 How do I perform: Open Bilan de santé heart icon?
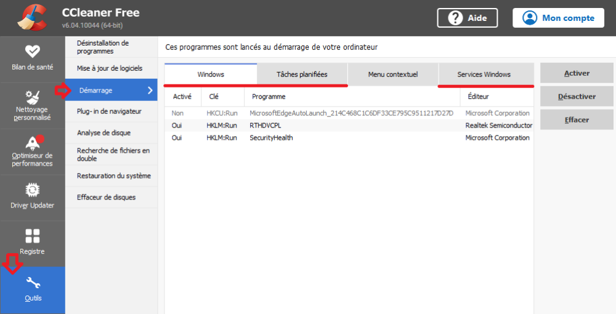tap(32, 50)
